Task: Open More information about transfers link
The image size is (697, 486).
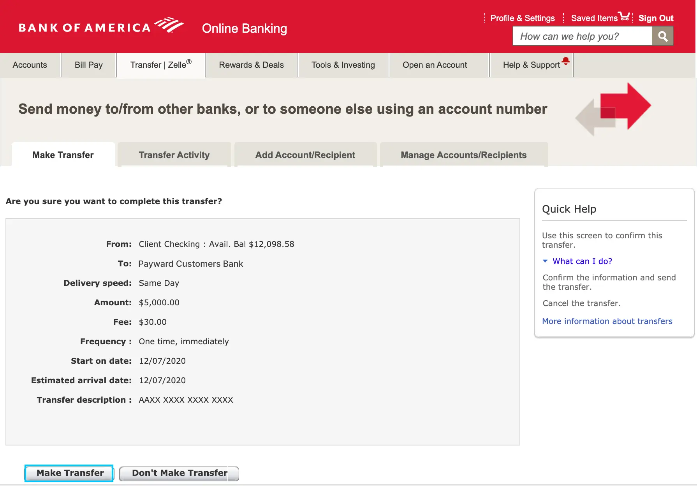Action: click(607, 321)
